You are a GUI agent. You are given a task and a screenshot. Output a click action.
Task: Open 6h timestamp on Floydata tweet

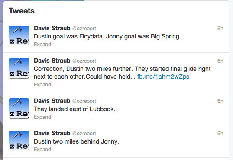(220, 29)
